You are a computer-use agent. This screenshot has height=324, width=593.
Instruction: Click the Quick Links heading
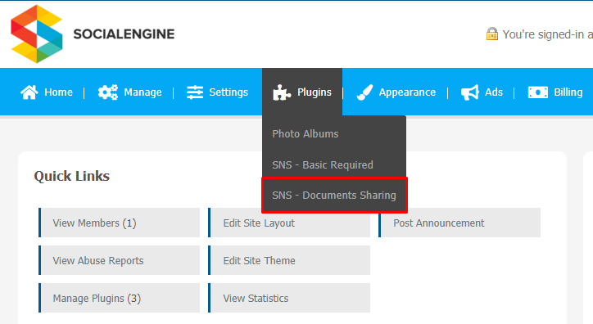[x=72, y=177]
